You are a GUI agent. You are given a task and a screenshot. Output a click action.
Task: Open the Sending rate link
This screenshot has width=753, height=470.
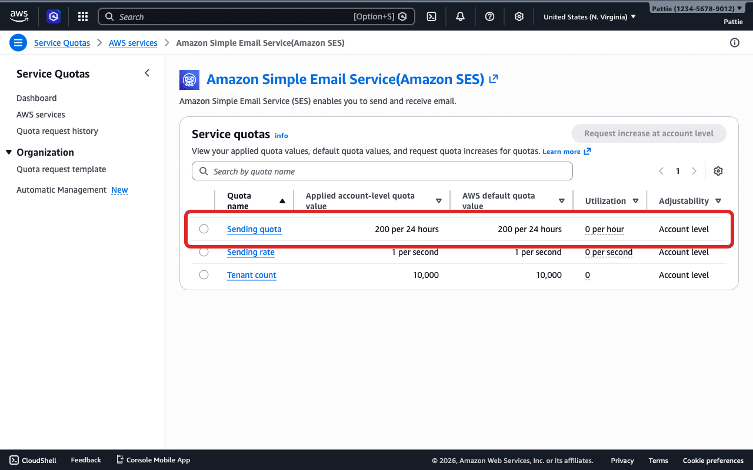[251, 252]
